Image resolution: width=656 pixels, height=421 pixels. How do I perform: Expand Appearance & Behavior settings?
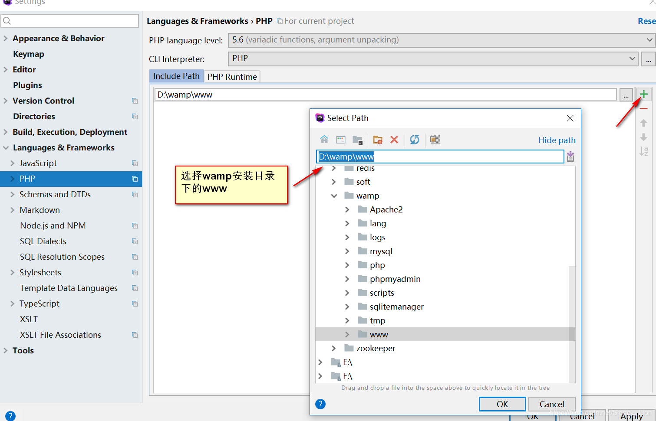6,38
